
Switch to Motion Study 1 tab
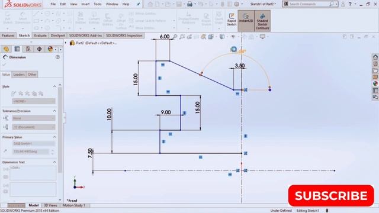74,205
